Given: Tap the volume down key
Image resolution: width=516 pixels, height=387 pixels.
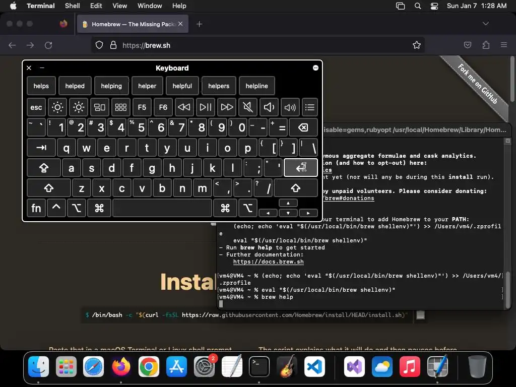Looking at the screenshot, I should coord(269,107).
